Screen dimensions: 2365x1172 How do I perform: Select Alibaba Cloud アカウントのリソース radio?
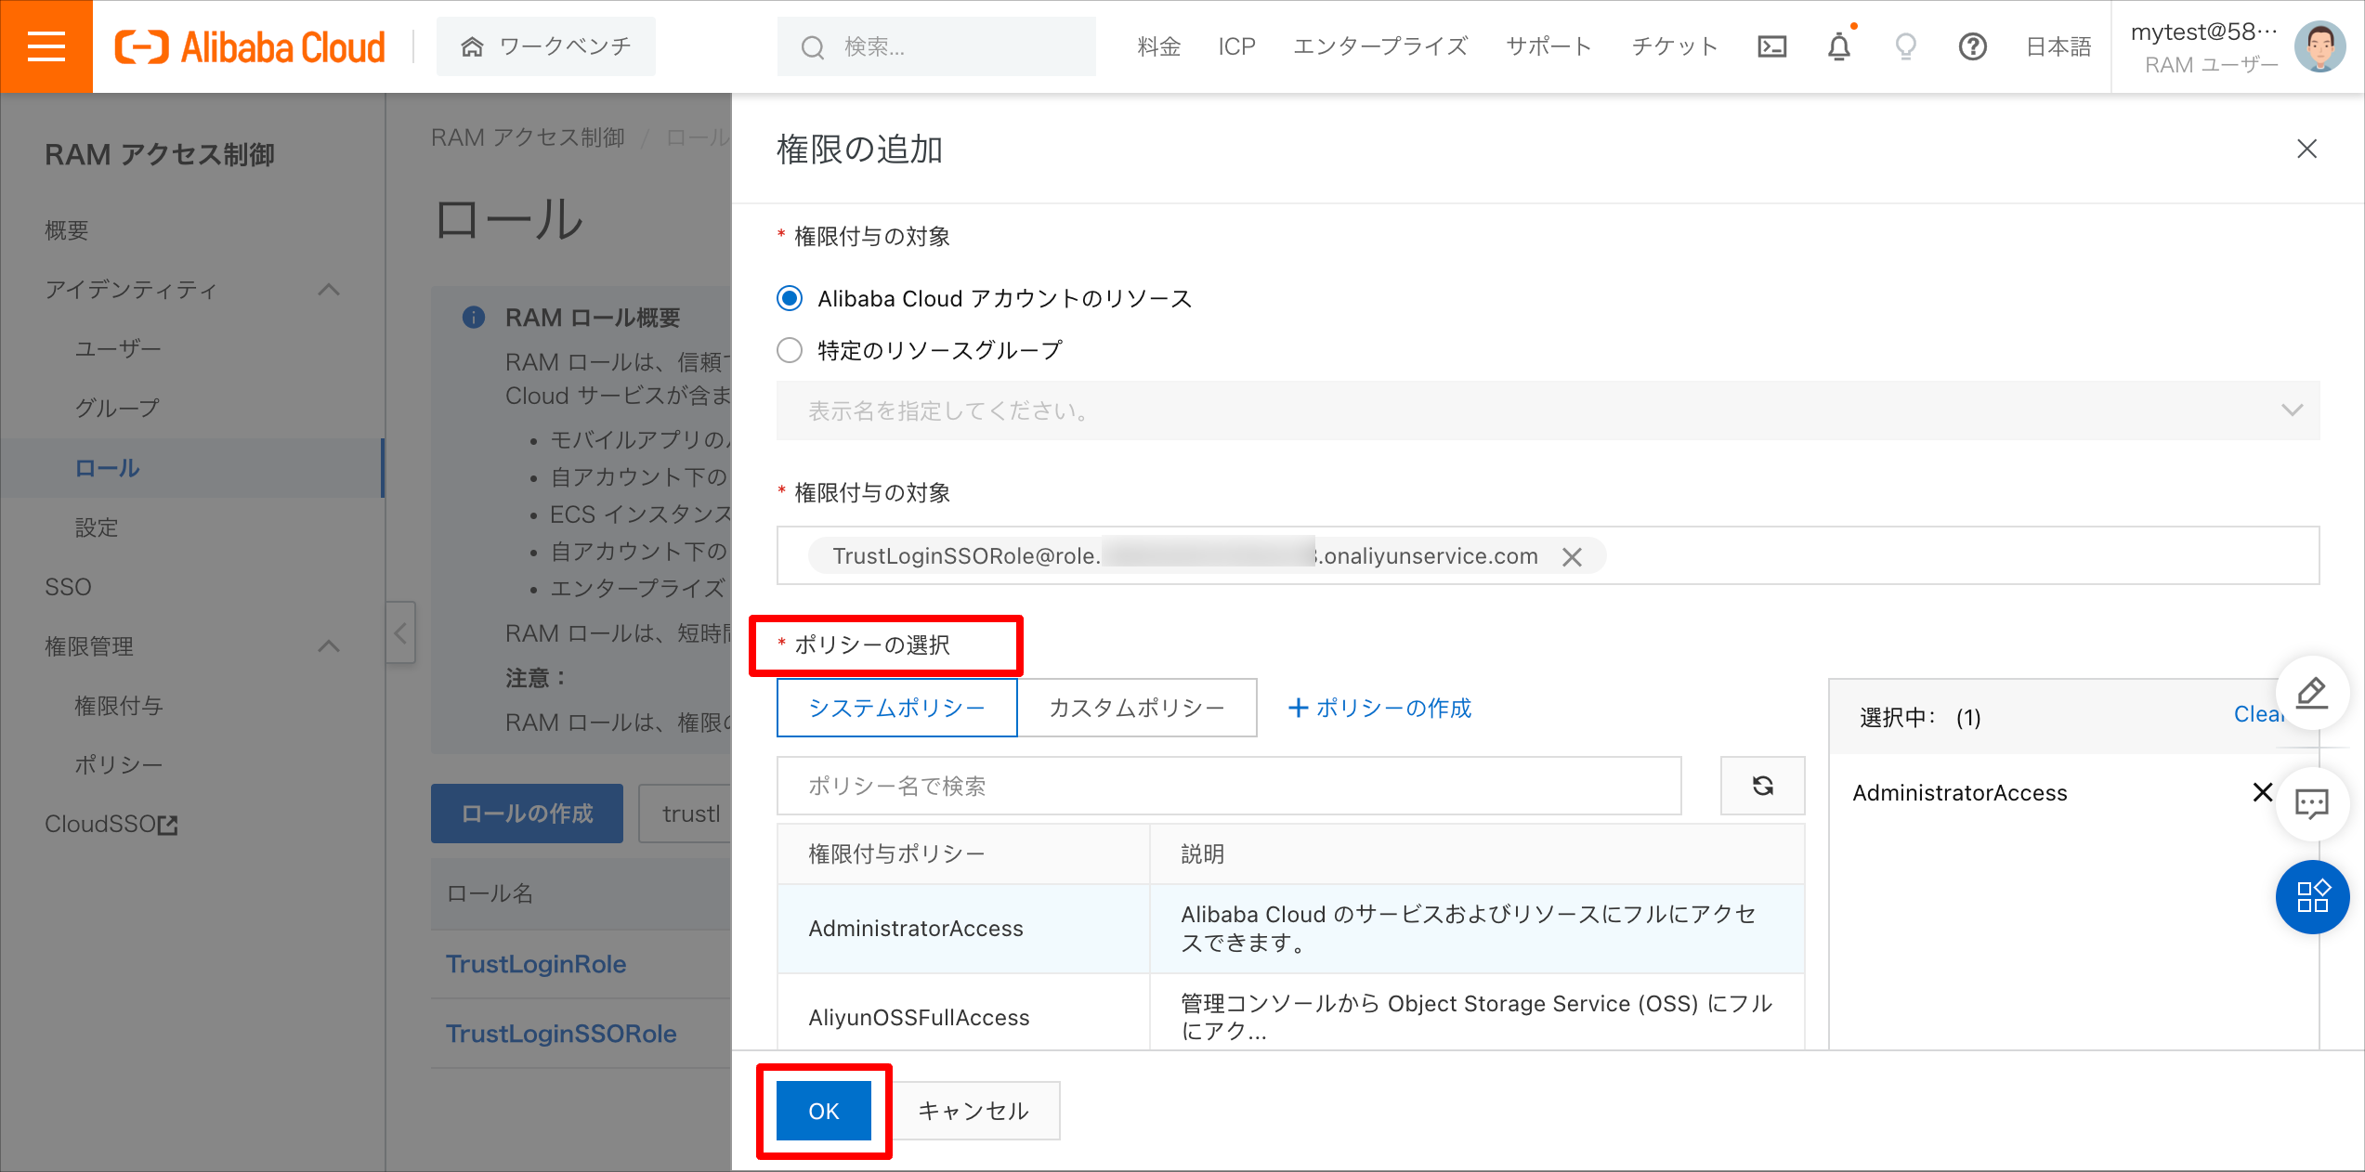click(x=790, y=298)
